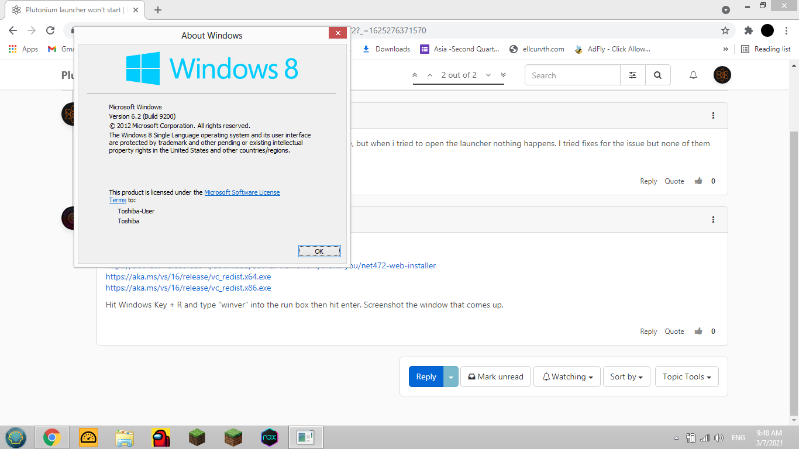The width and height of the screenshot is (799, 449).
Task: Open a new Chrome tab
Action: 158,10
